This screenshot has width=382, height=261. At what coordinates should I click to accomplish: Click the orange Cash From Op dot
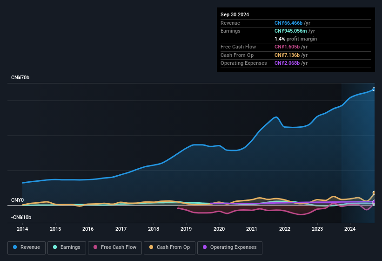point(152,247)
